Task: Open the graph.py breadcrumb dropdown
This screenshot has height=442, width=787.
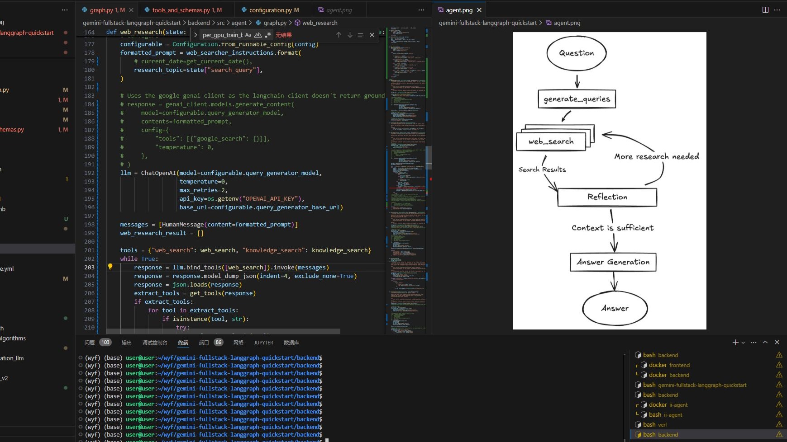Action: pos(271,23)
